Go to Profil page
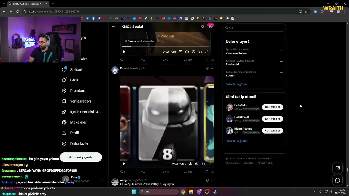This screenshot has width=349, height=196. [70, 133]
